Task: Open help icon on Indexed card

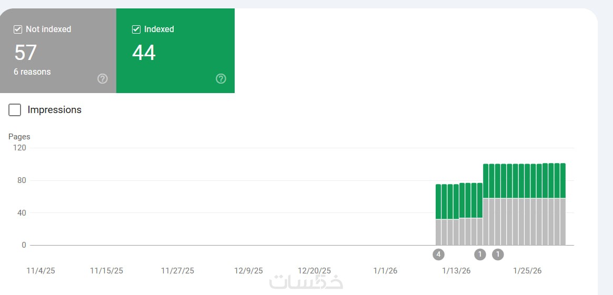Action: pyautogui.click(x=221, y=79)
